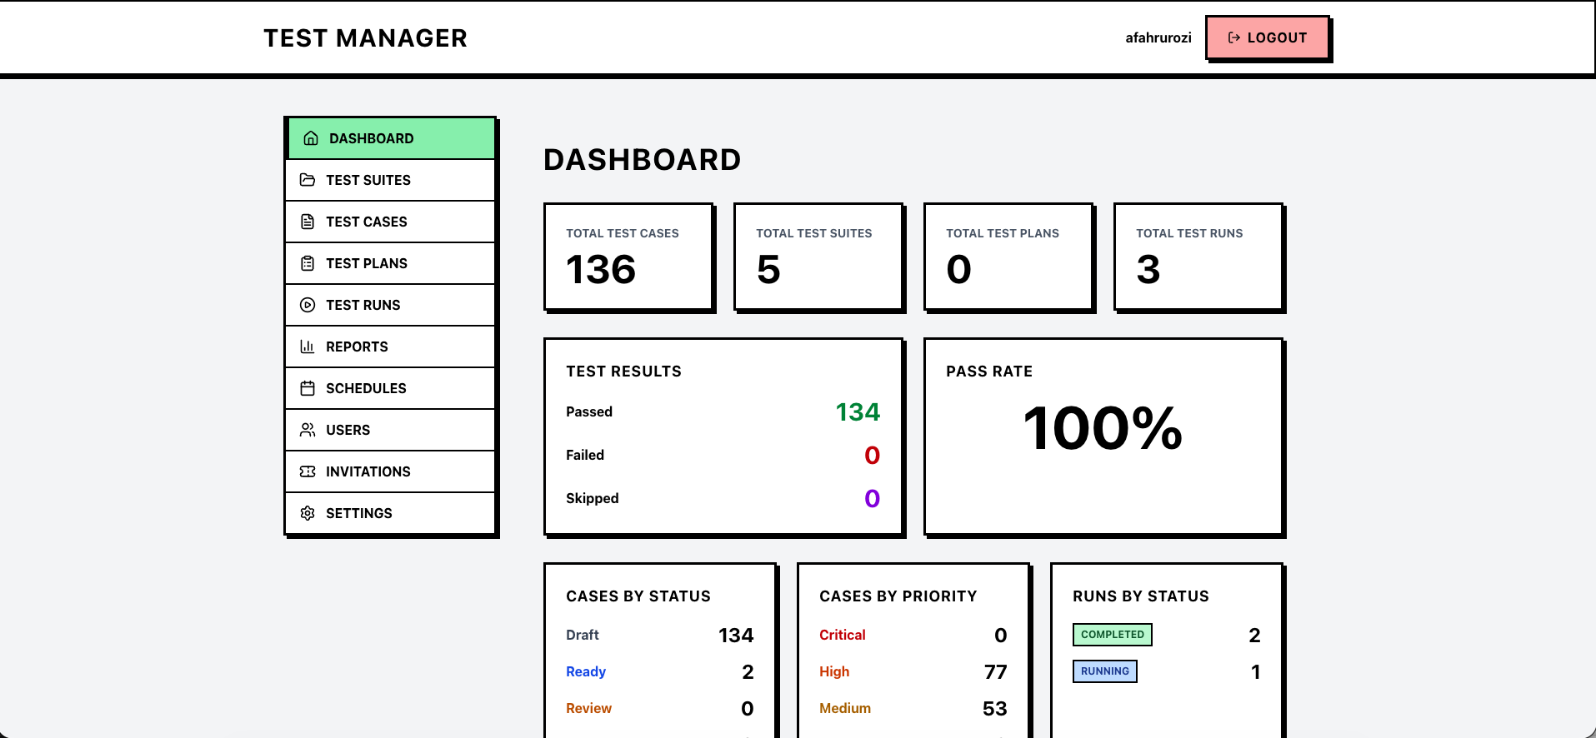Viewport: 1596px width, 738px height.
Task: Click the Passed count 134
Action: pyautogui.click(x=858, y=411)
